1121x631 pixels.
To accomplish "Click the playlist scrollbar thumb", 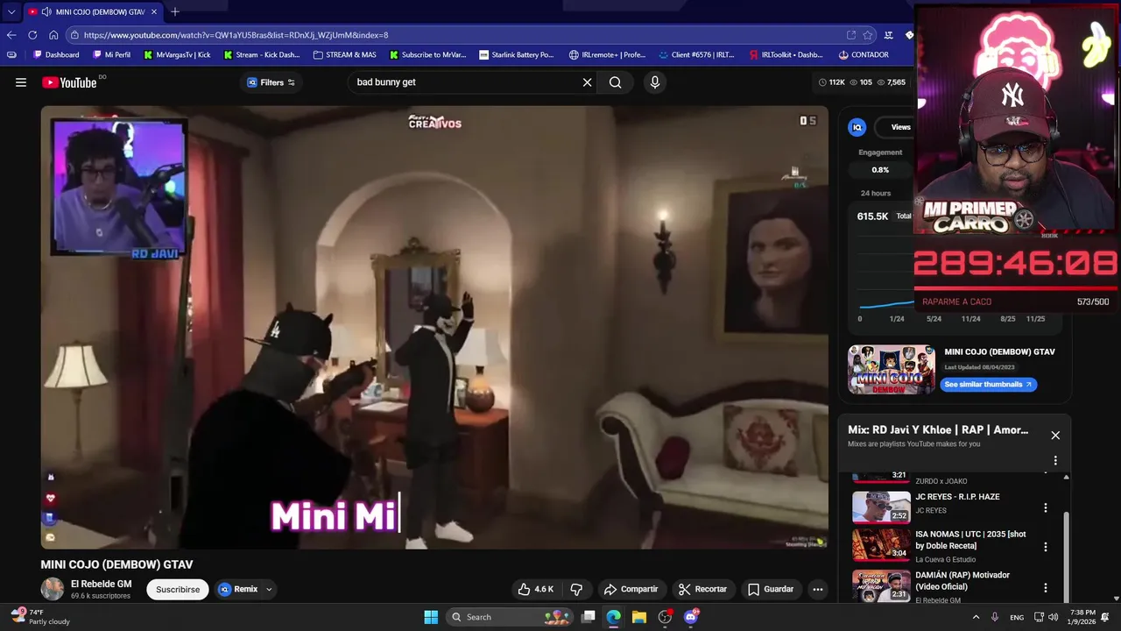I will pos(1066,554).
